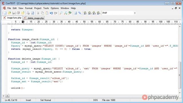This screenshot has height=103, width=183.
Task: Click 'Insert' mode in status bar
Action: (28, 100)
